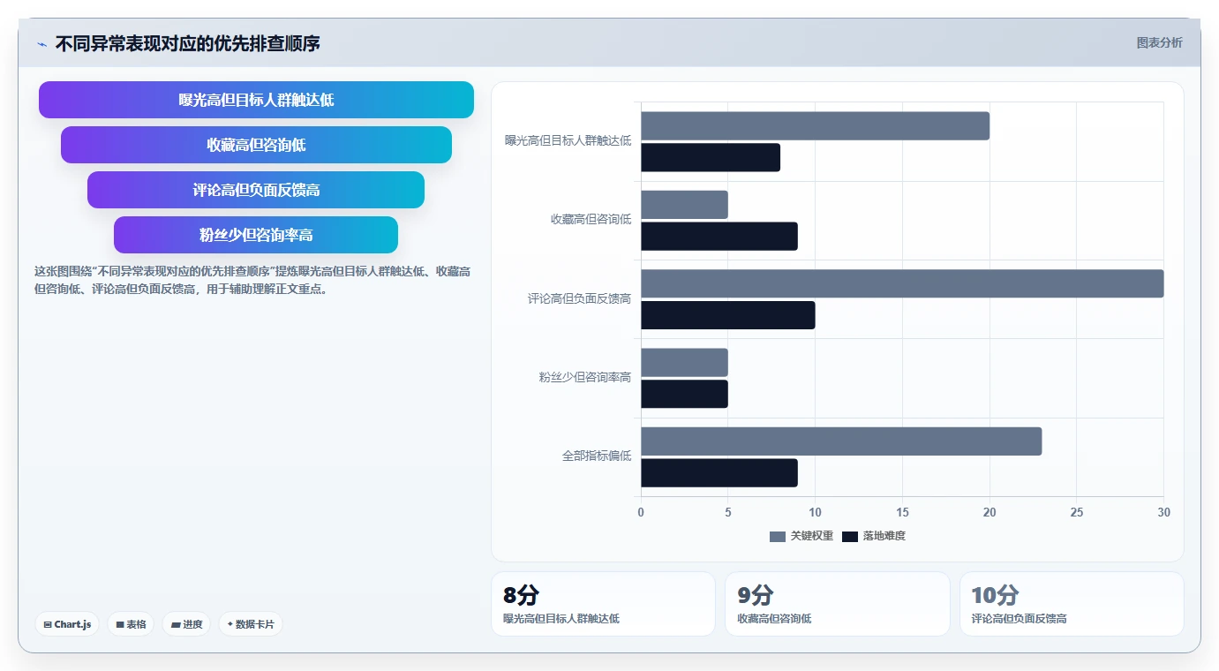The image size is (1219, 671).
Task: Click the 图表分析 label in header
Action: [1159, 42]
